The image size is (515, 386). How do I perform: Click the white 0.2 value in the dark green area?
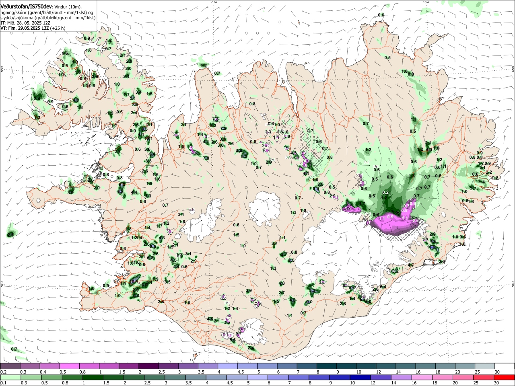click(x=385, y=193)
